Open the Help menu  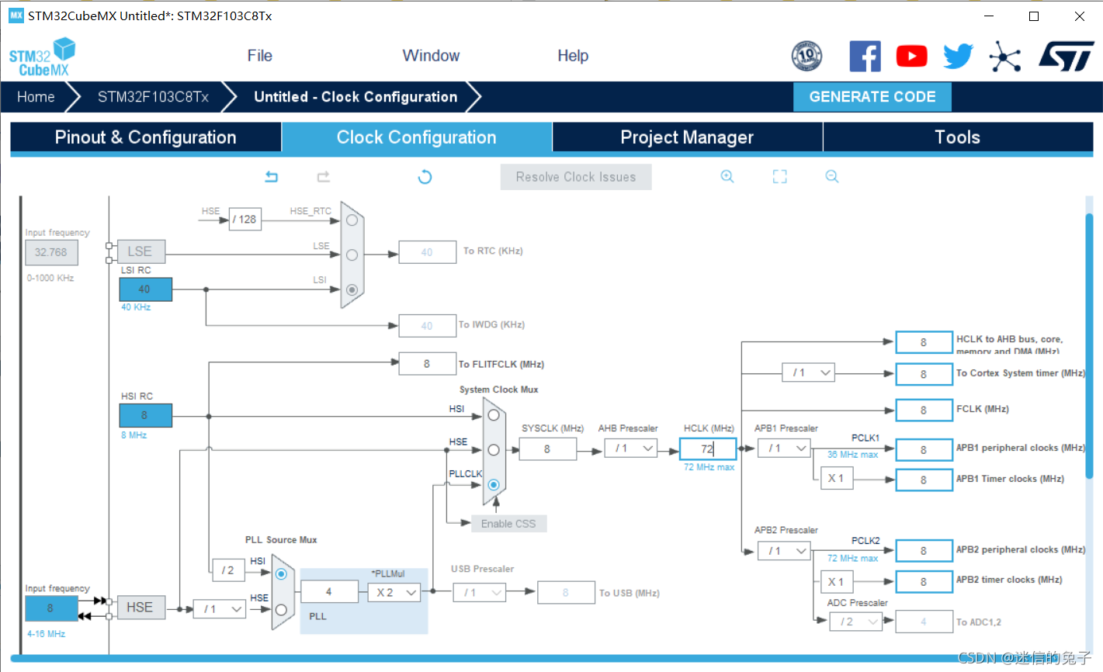click(x=573, y=56)
